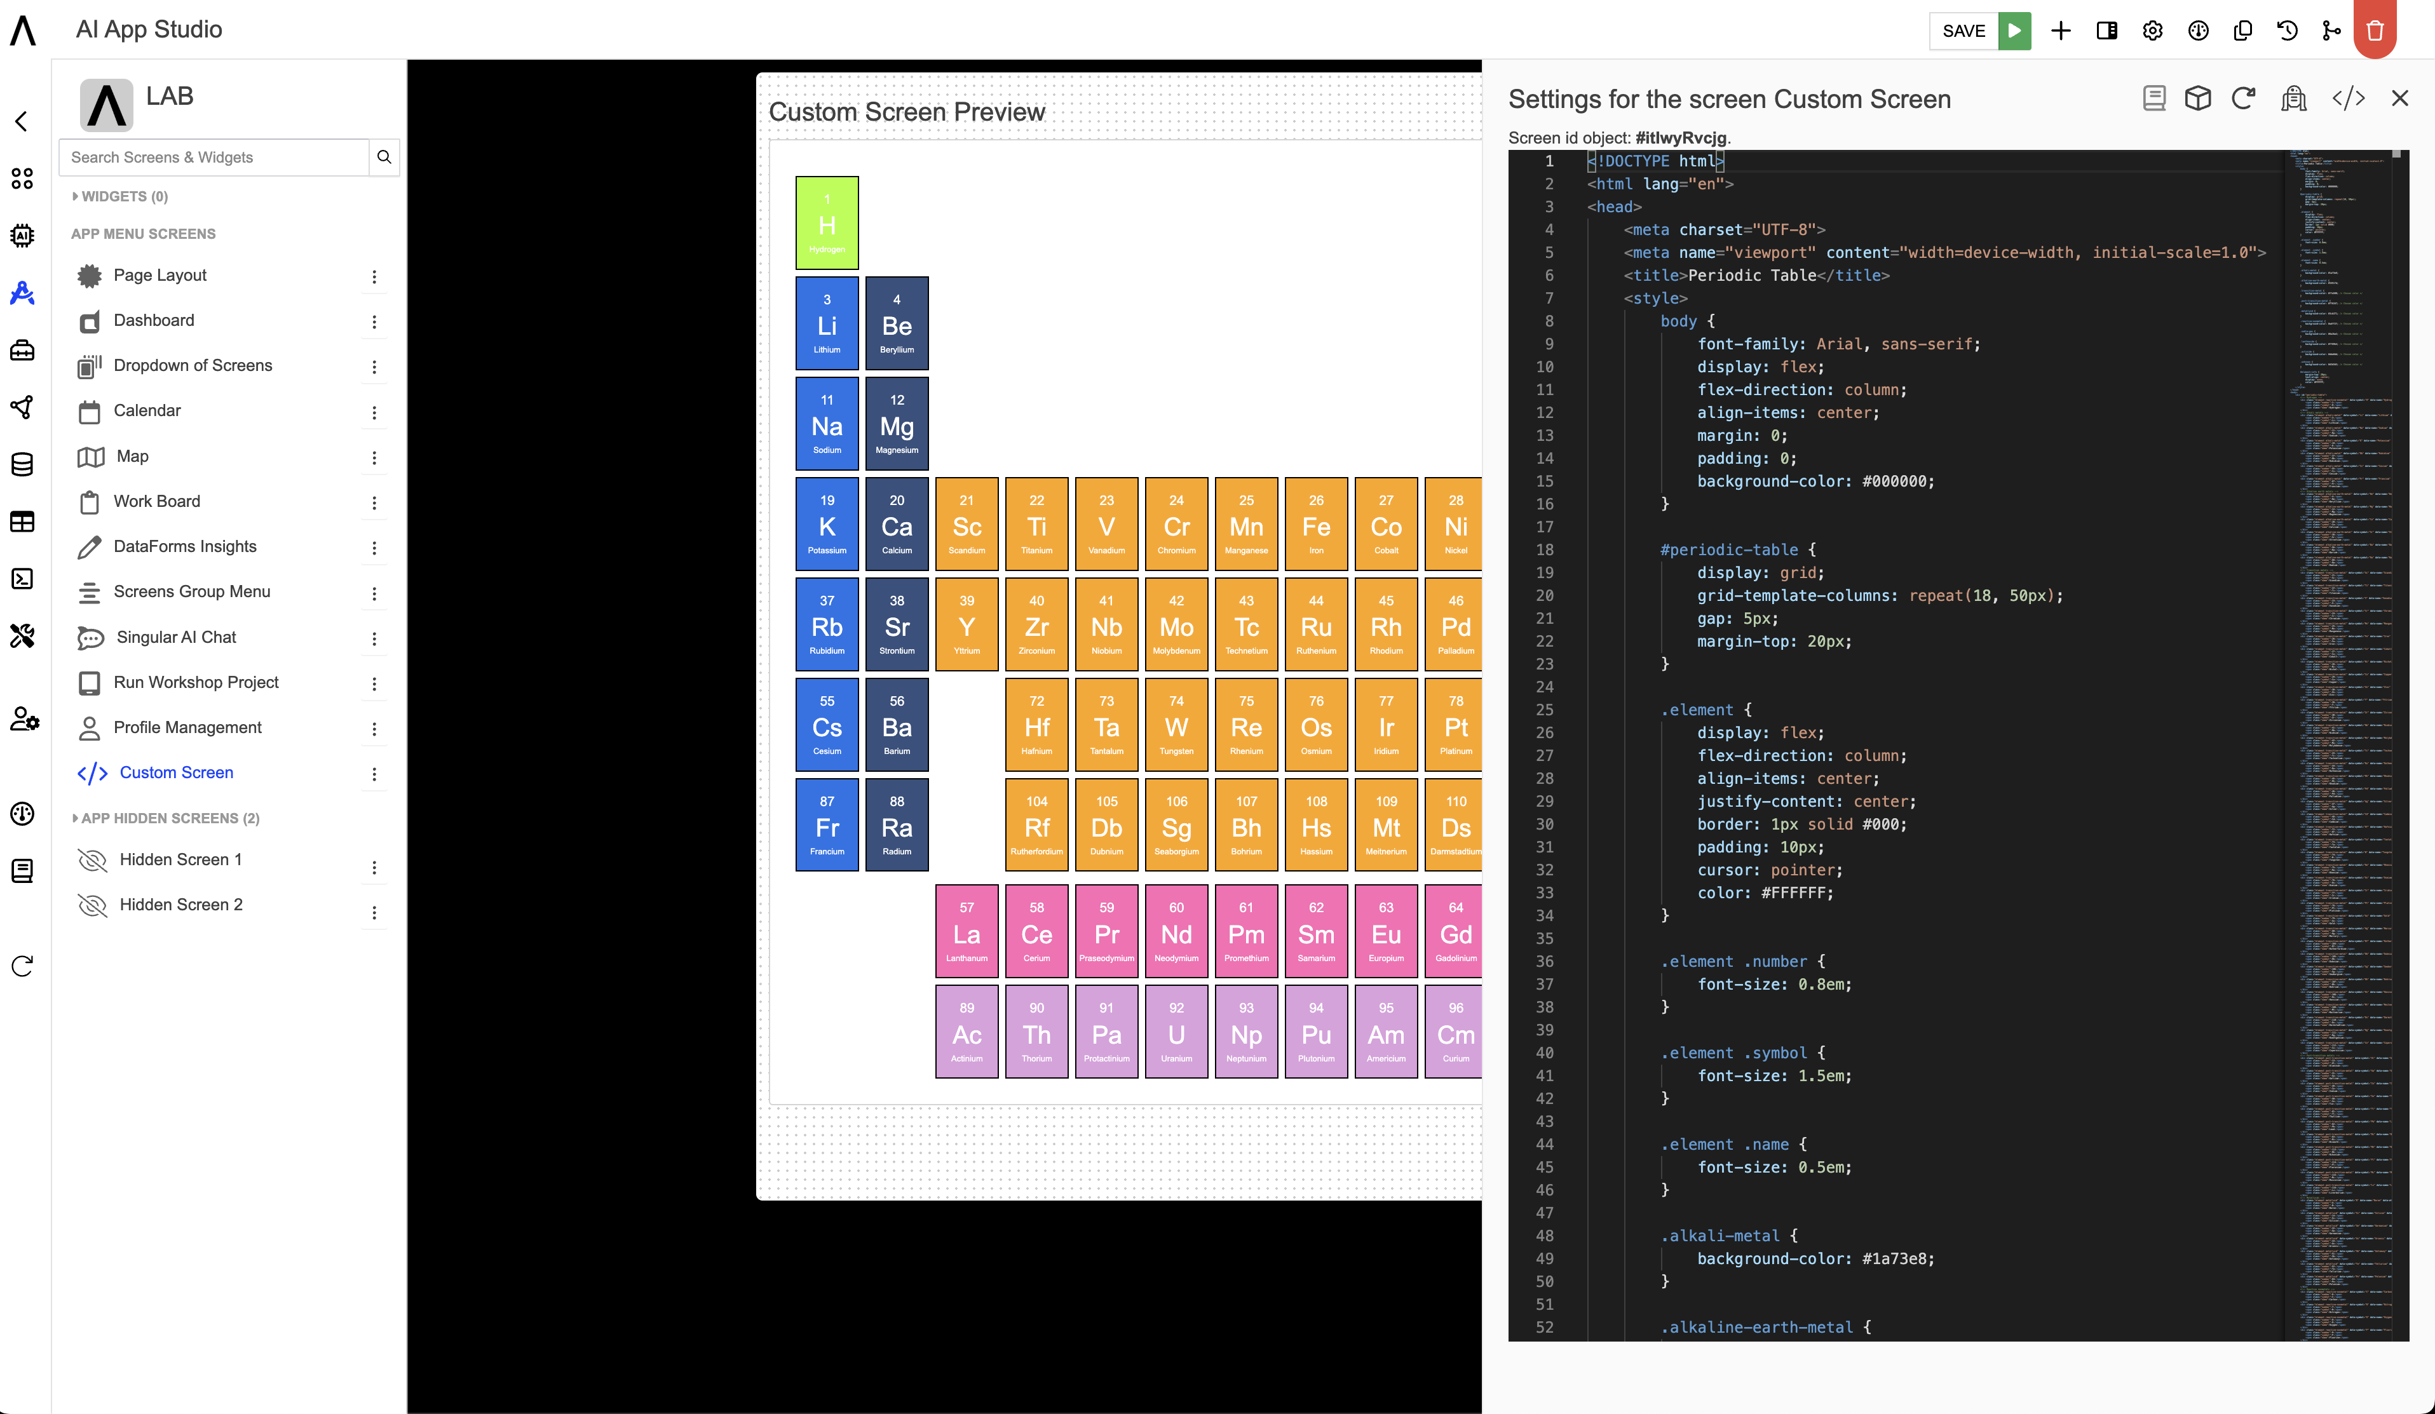2435x1414 pixels.
Task: Click the Hydrogen element tile
Action: [826, 223]
